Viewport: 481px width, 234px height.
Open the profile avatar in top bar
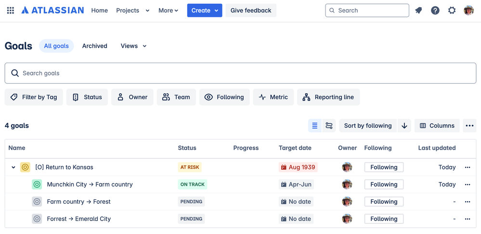click(x=469, y=11)
